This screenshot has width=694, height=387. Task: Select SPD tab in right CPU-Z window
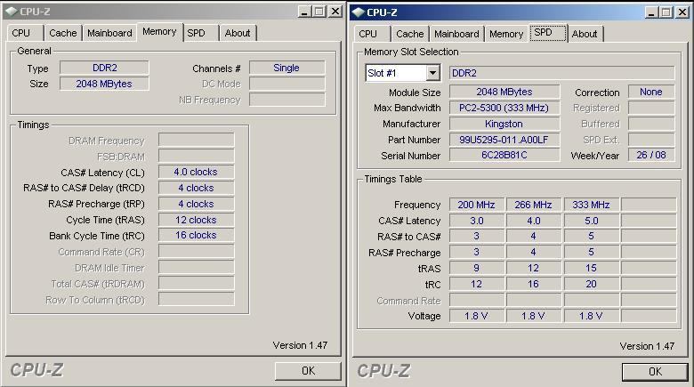click(548, 33)
